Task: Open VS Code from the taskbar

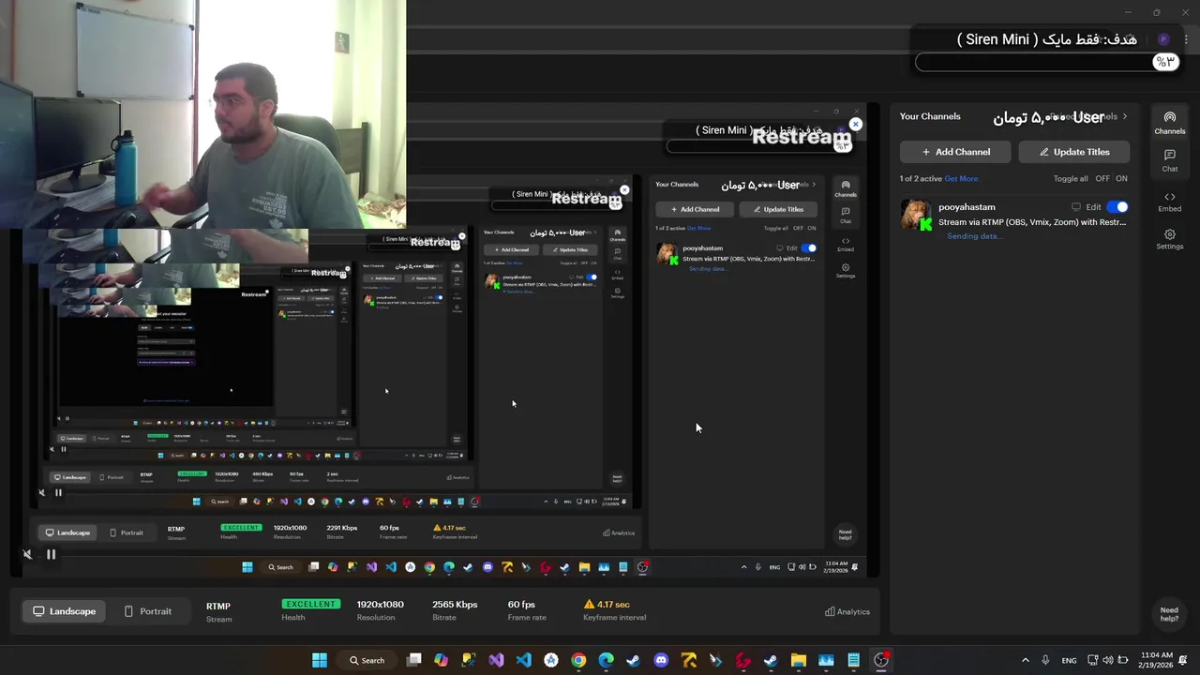Action: [x=523, y=660]
